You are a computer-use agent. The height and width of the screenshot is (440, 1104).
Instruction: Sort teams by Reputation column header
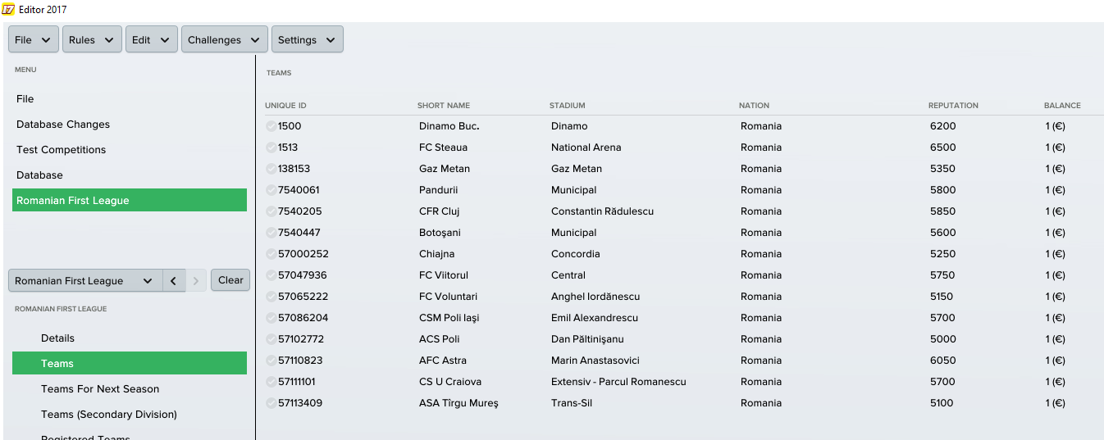[953, 106]
